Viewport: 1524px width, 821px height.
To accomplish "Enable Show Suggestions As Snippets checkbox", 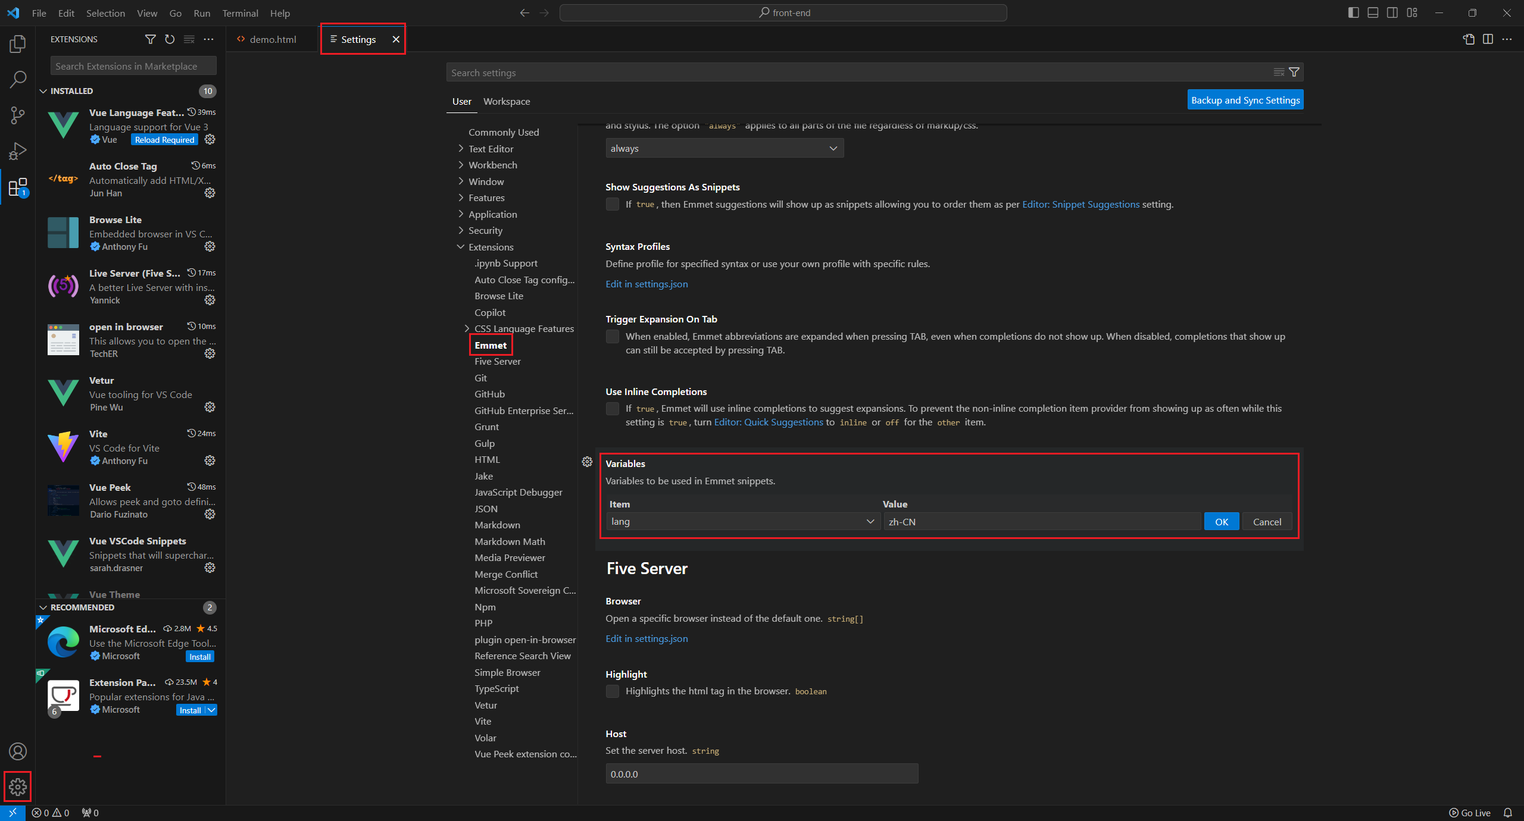I will pos(612,204).
